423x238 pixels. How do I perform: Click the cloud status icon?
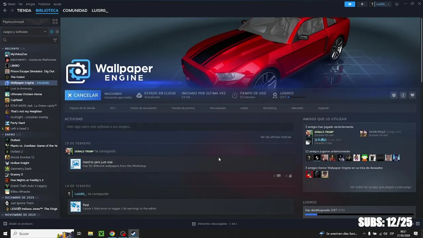(139, 95)
